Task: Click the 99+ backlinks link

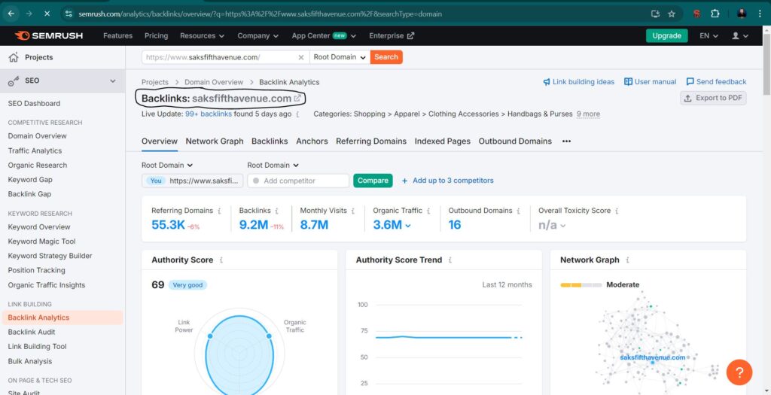Action: point(209,114)
